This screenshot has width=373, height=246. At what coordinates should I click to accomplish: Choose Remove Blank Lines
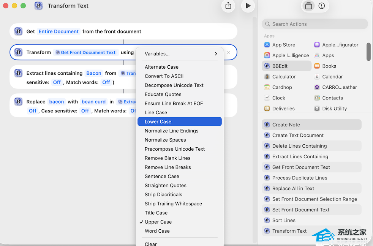pos(180,158)
